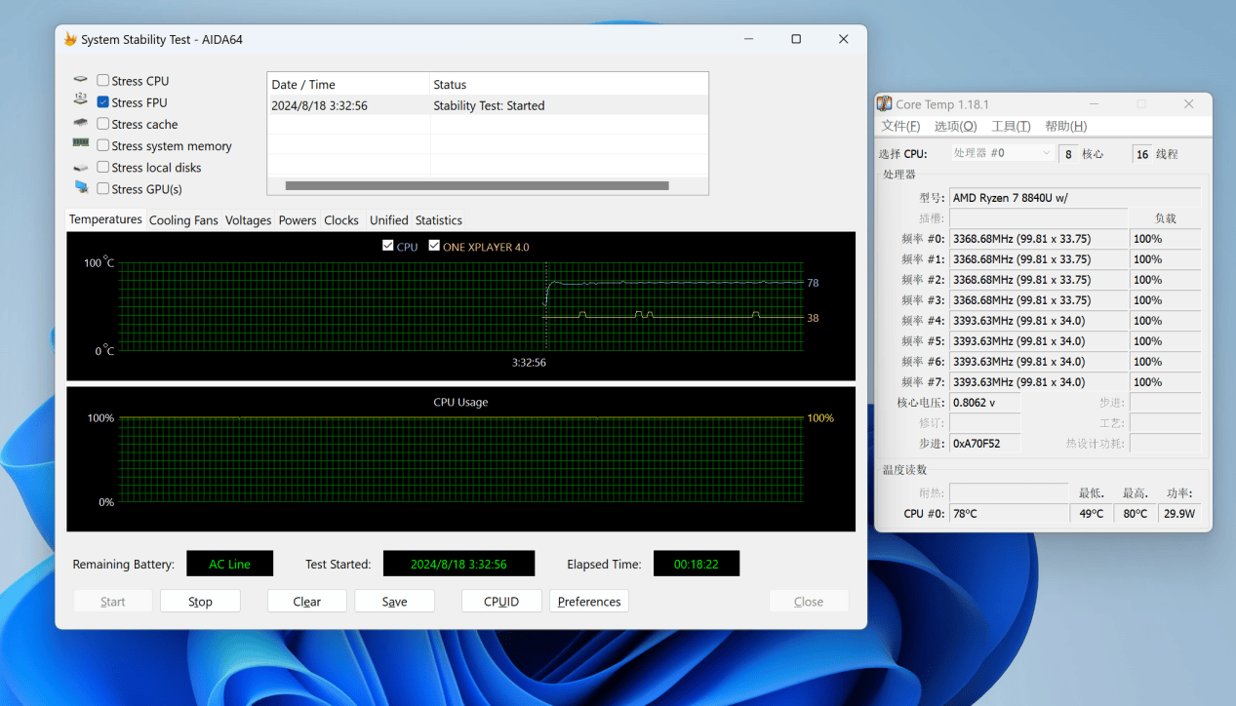This screenshot has width=1236, height=706.
Task: Switch to the Powers tab
Action: click(x=298, y=220)
